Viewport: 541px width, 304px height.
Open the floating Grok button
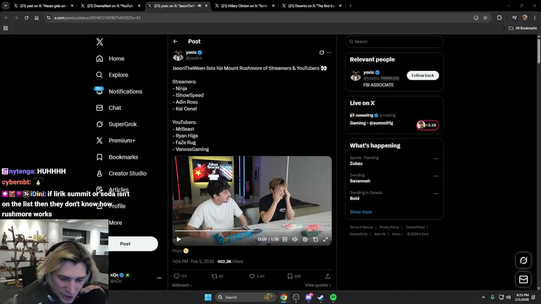[x=523, y=261]
